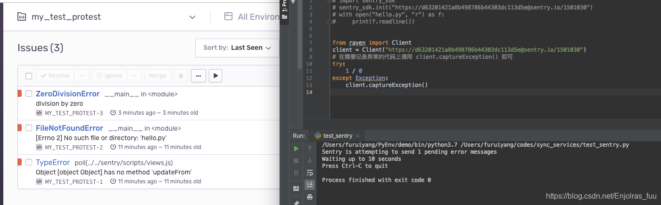Click the Pin tab icon in Run panel

point(297,202)
